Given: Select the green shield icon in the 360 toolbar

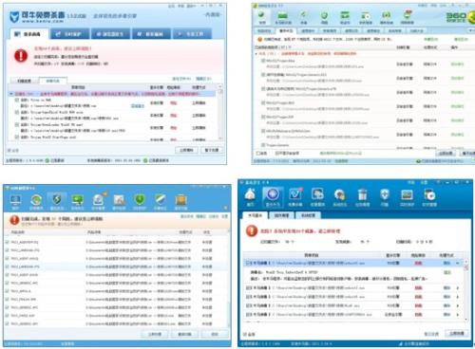Looking at the screenshot, I should coord(324,16).
